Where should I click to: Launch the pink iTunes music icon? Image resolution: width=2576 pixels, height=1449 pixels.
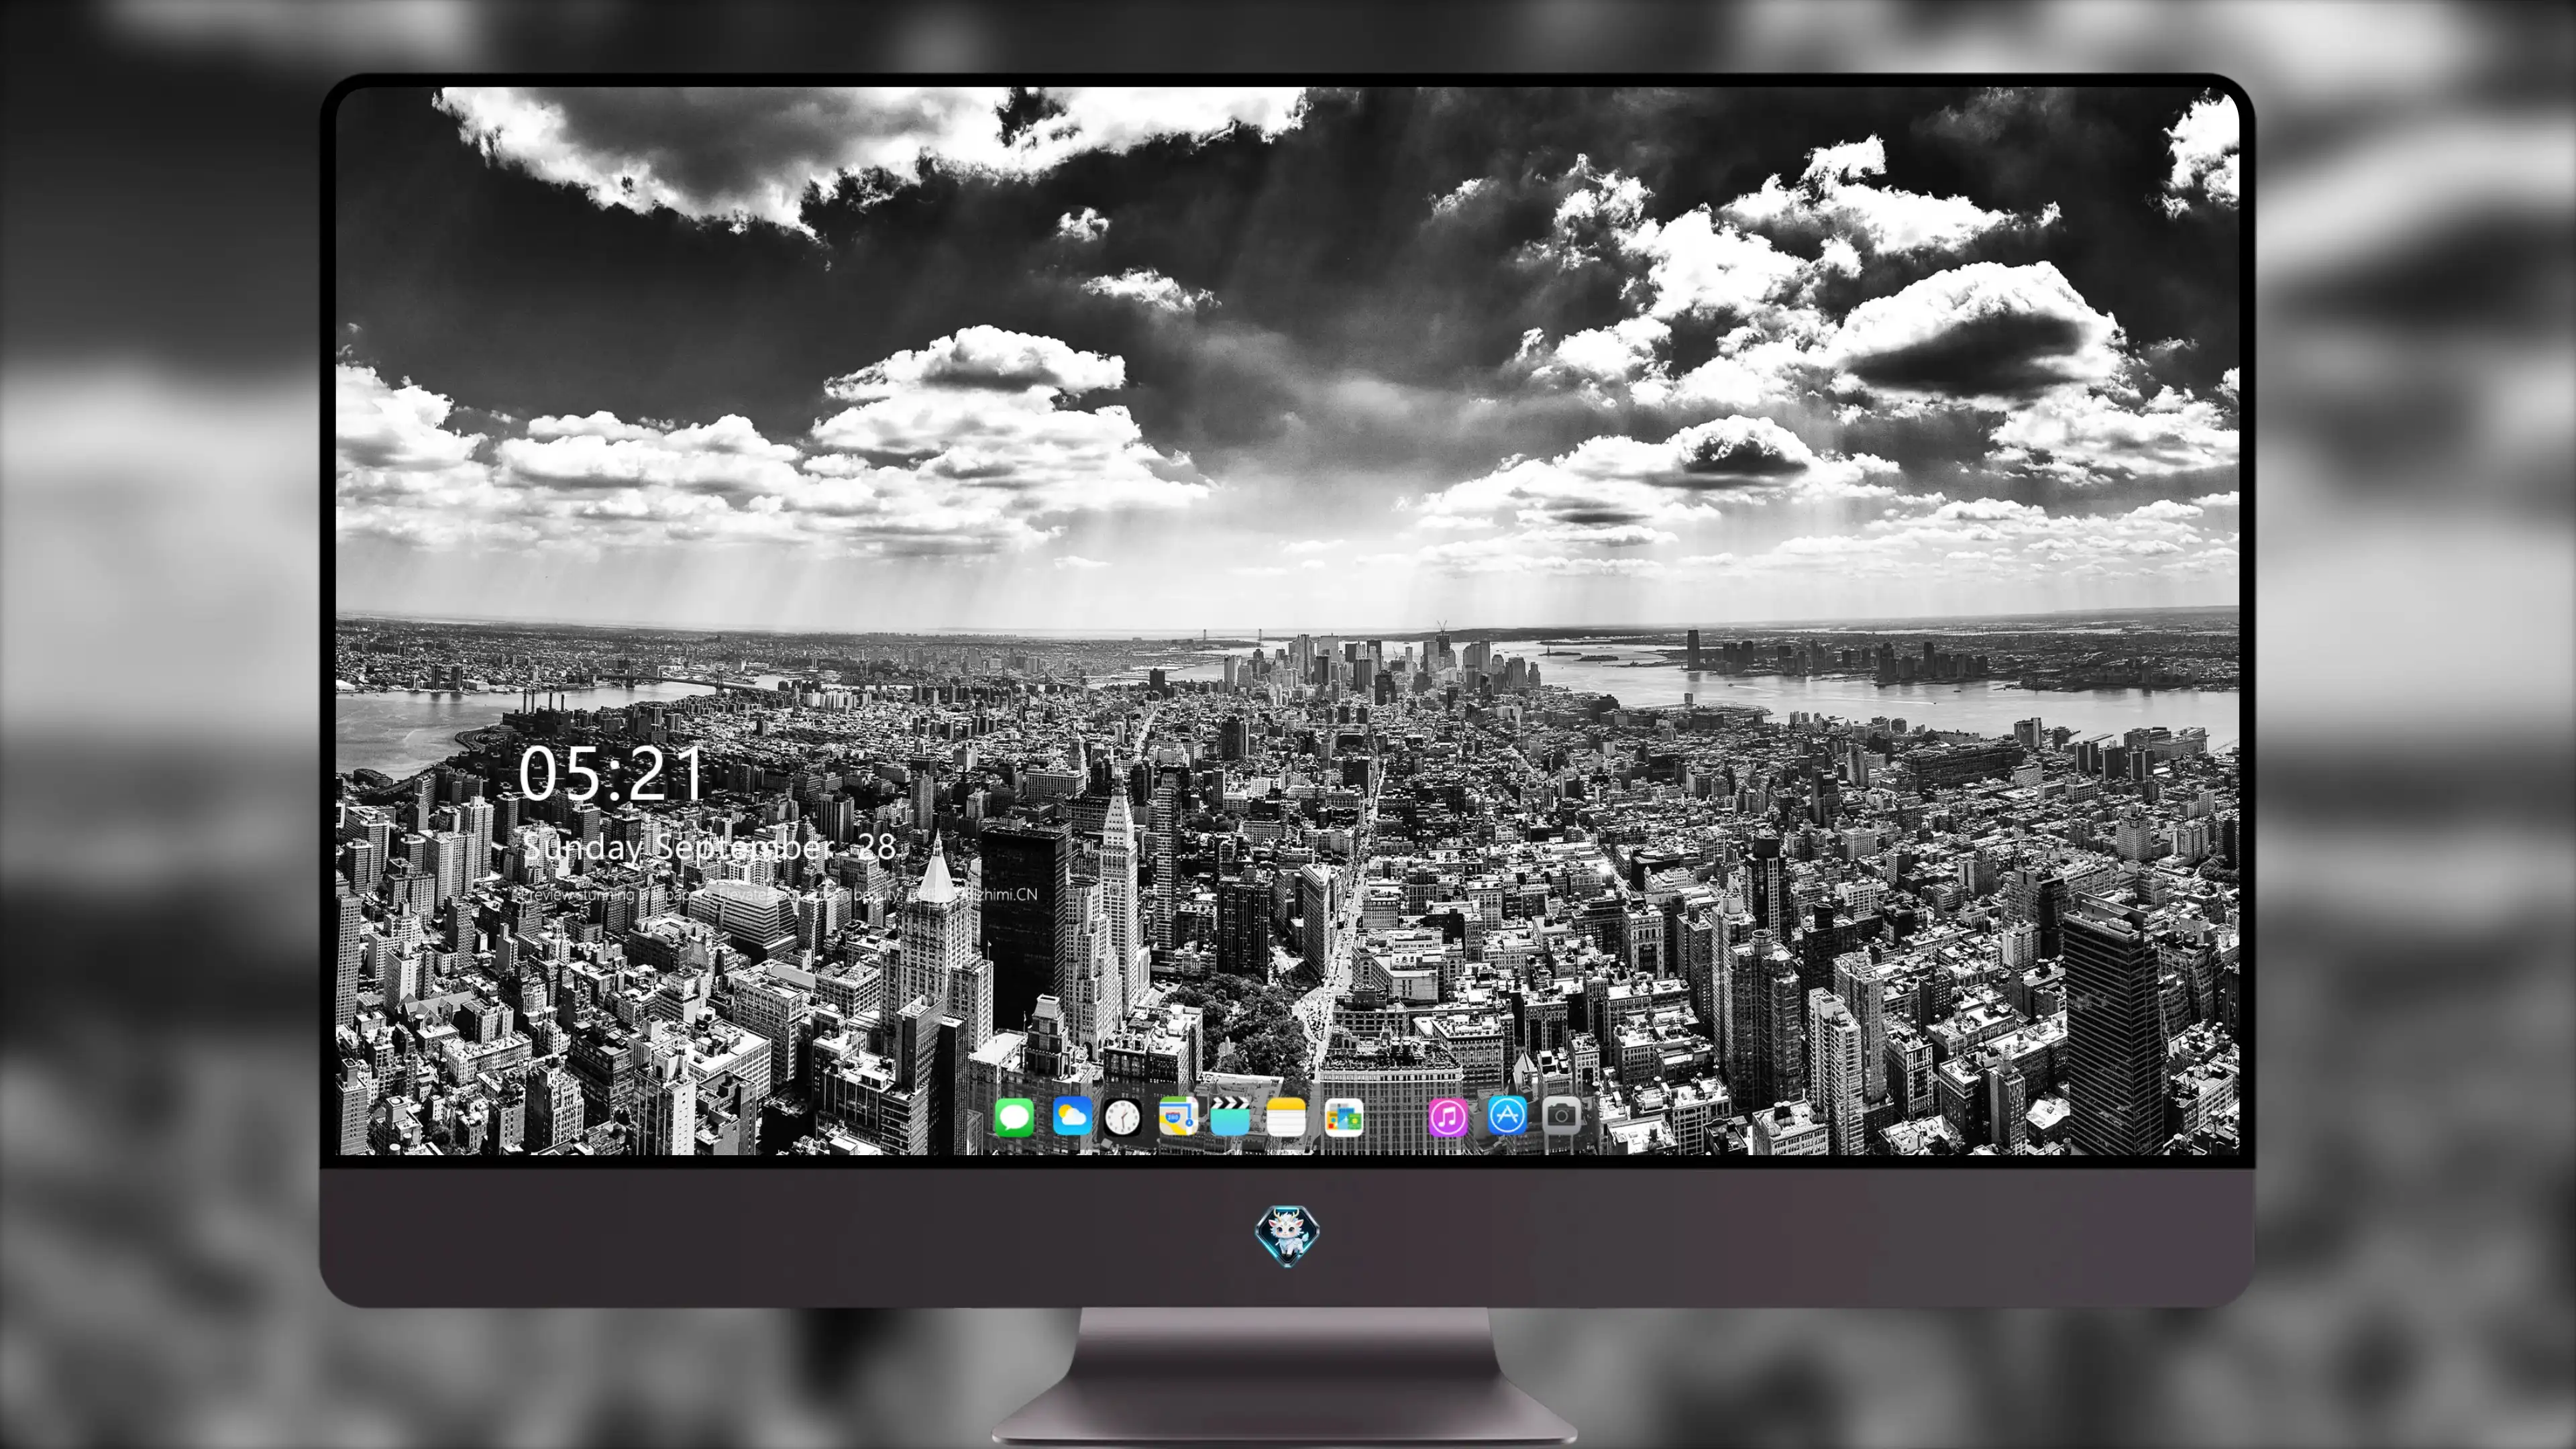pos(1448,1116)
